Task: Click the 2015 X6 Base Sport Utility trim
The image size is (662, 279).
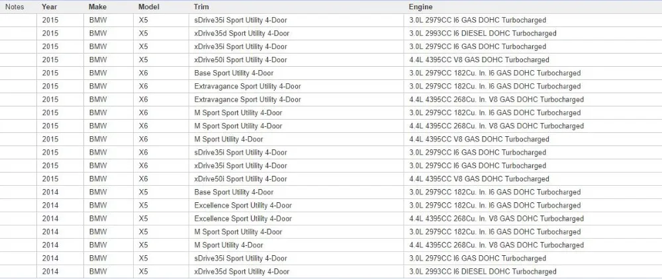Action: (x=234, y=73)
